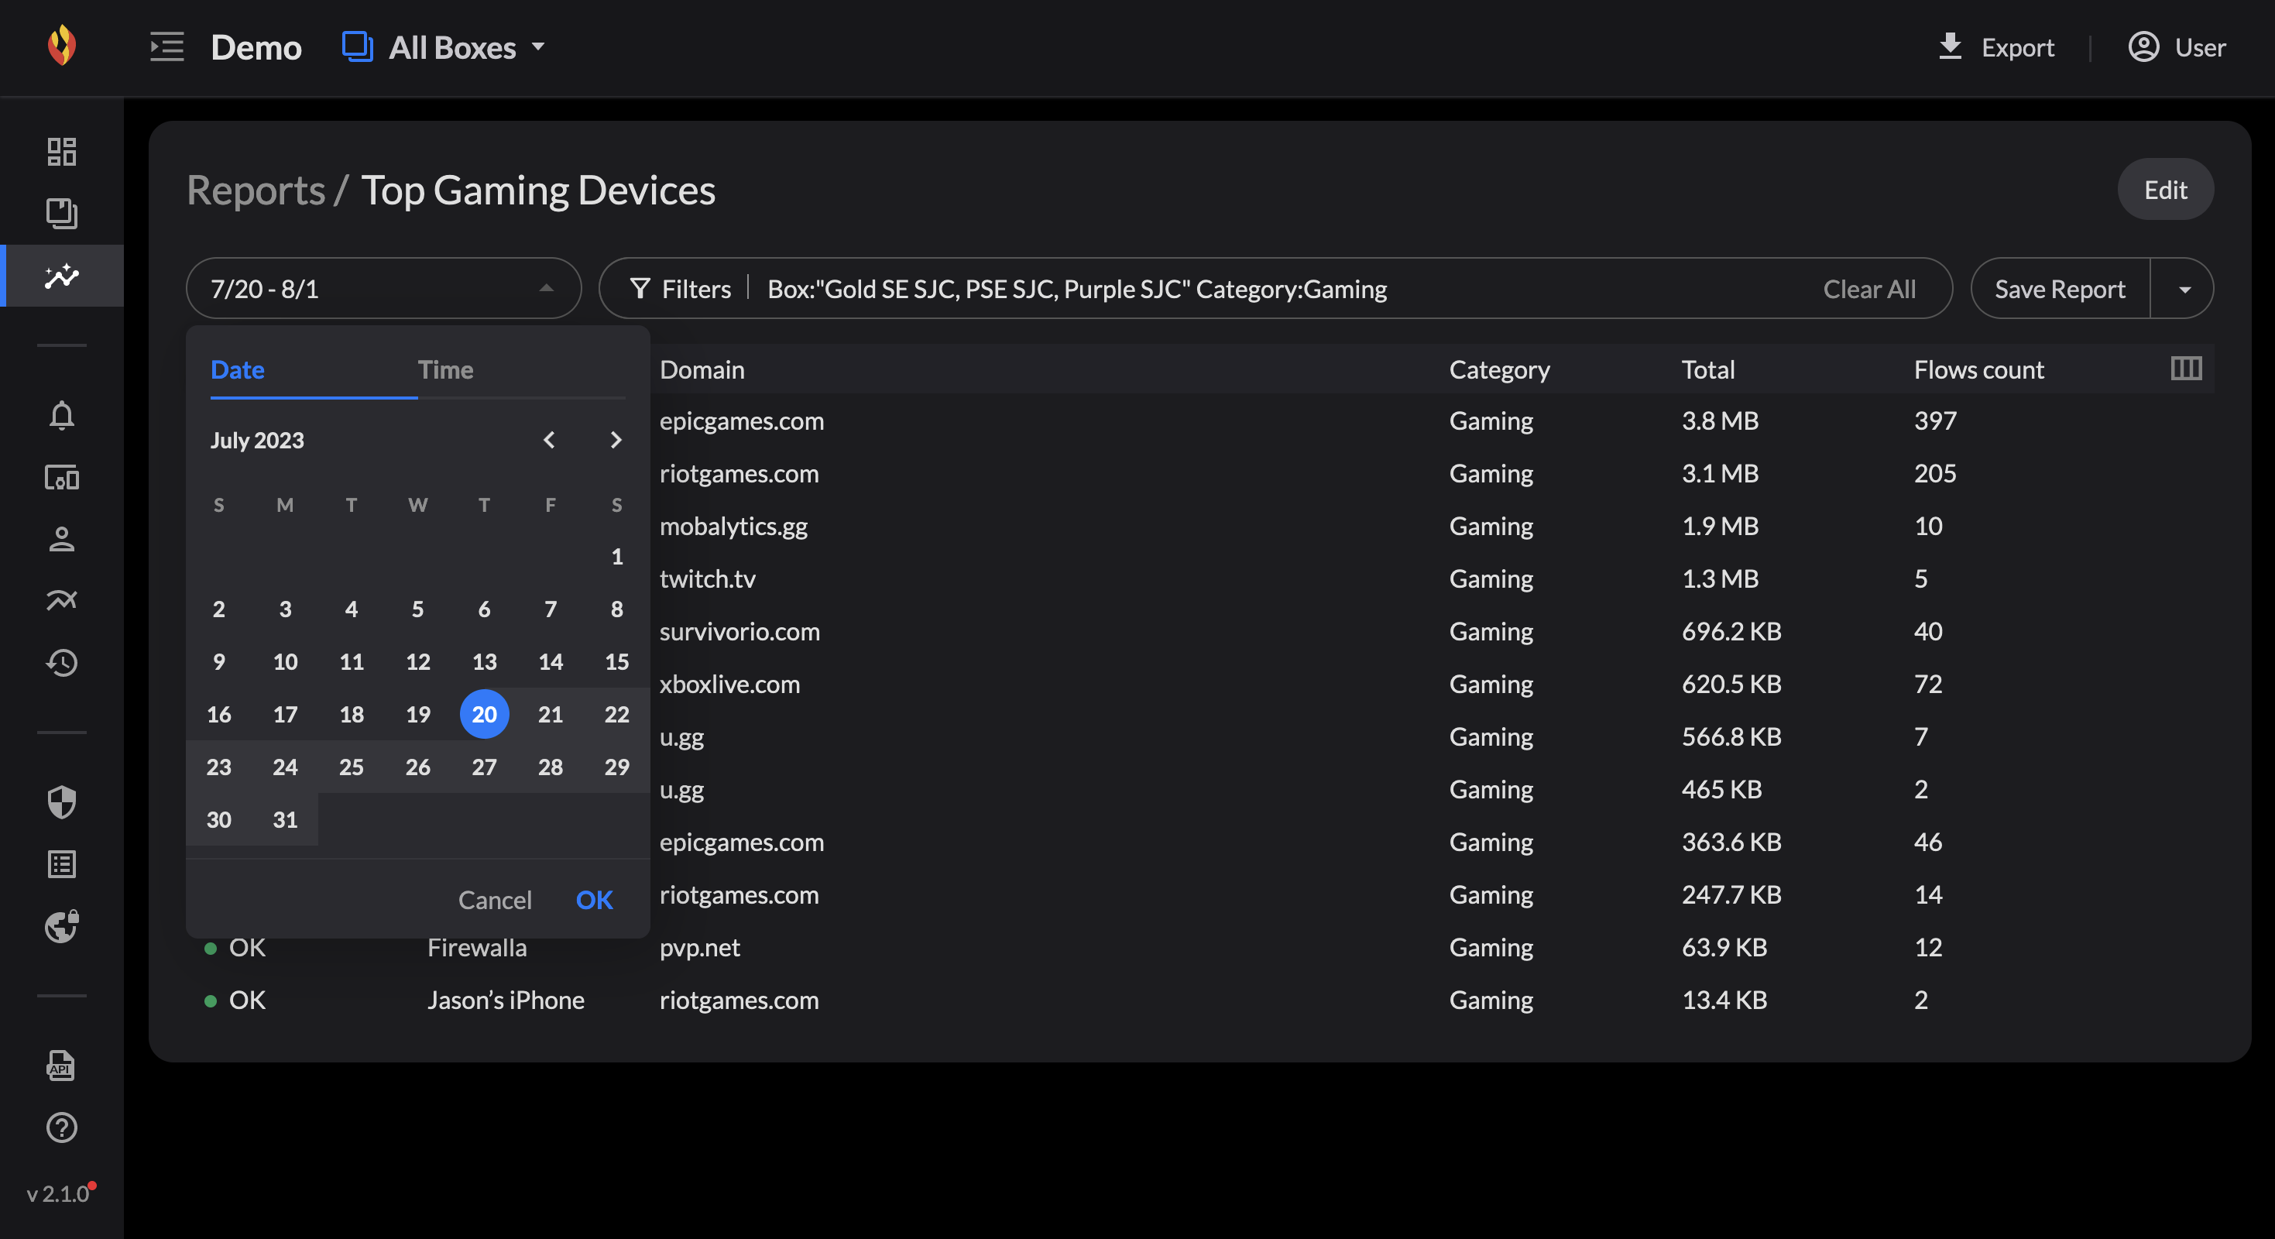Click the pvp.net domain cell
2275x1239 pixels.
tap(699, 948)
